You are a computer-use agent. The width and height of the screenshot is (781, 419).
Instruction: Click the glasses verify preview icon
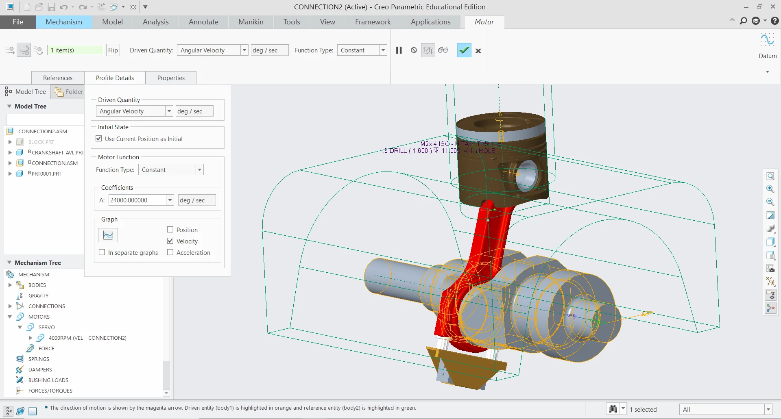[443, 50]
